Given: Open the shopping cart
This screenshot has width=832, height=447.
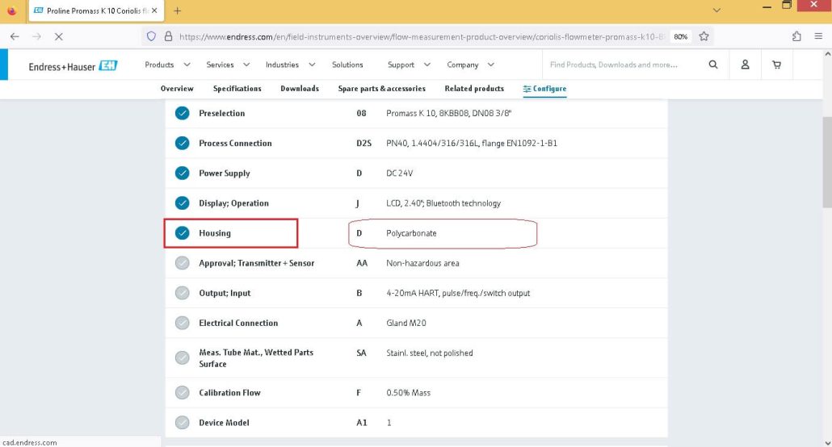Looking at the screenshot, I should (776, 65).
